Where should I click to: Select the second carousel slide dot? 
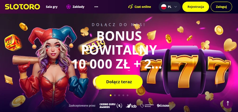point(115,95)
